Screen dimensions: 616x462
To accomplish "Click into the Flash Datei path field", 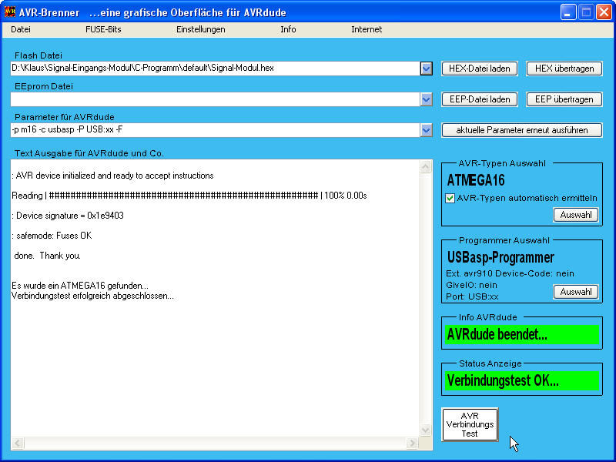I will tap(216, 69).
